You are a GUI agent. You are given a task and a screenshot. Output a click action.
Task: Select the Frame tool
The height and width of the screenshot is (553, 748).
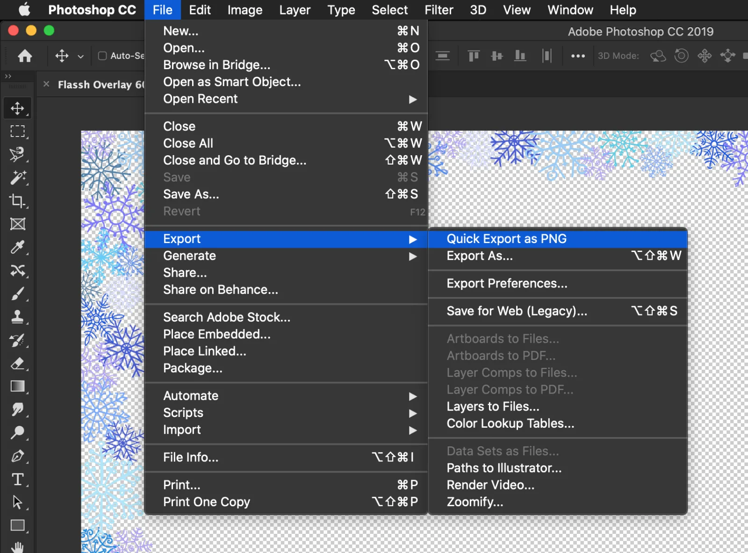18,224
